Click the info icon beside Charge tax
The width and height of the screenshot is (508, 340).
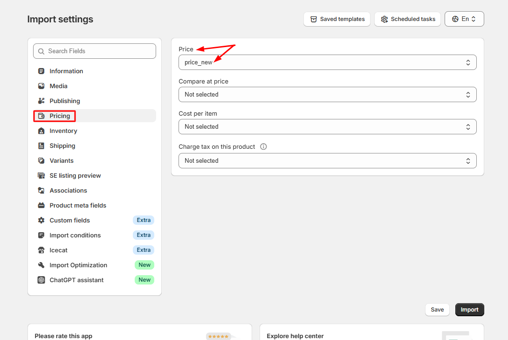pos(263,146)
